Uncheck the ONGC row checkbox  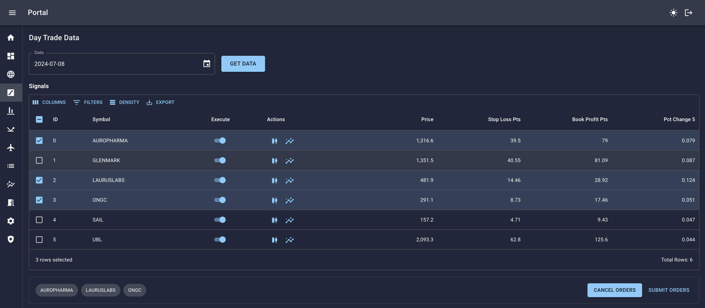coord(39,200)
